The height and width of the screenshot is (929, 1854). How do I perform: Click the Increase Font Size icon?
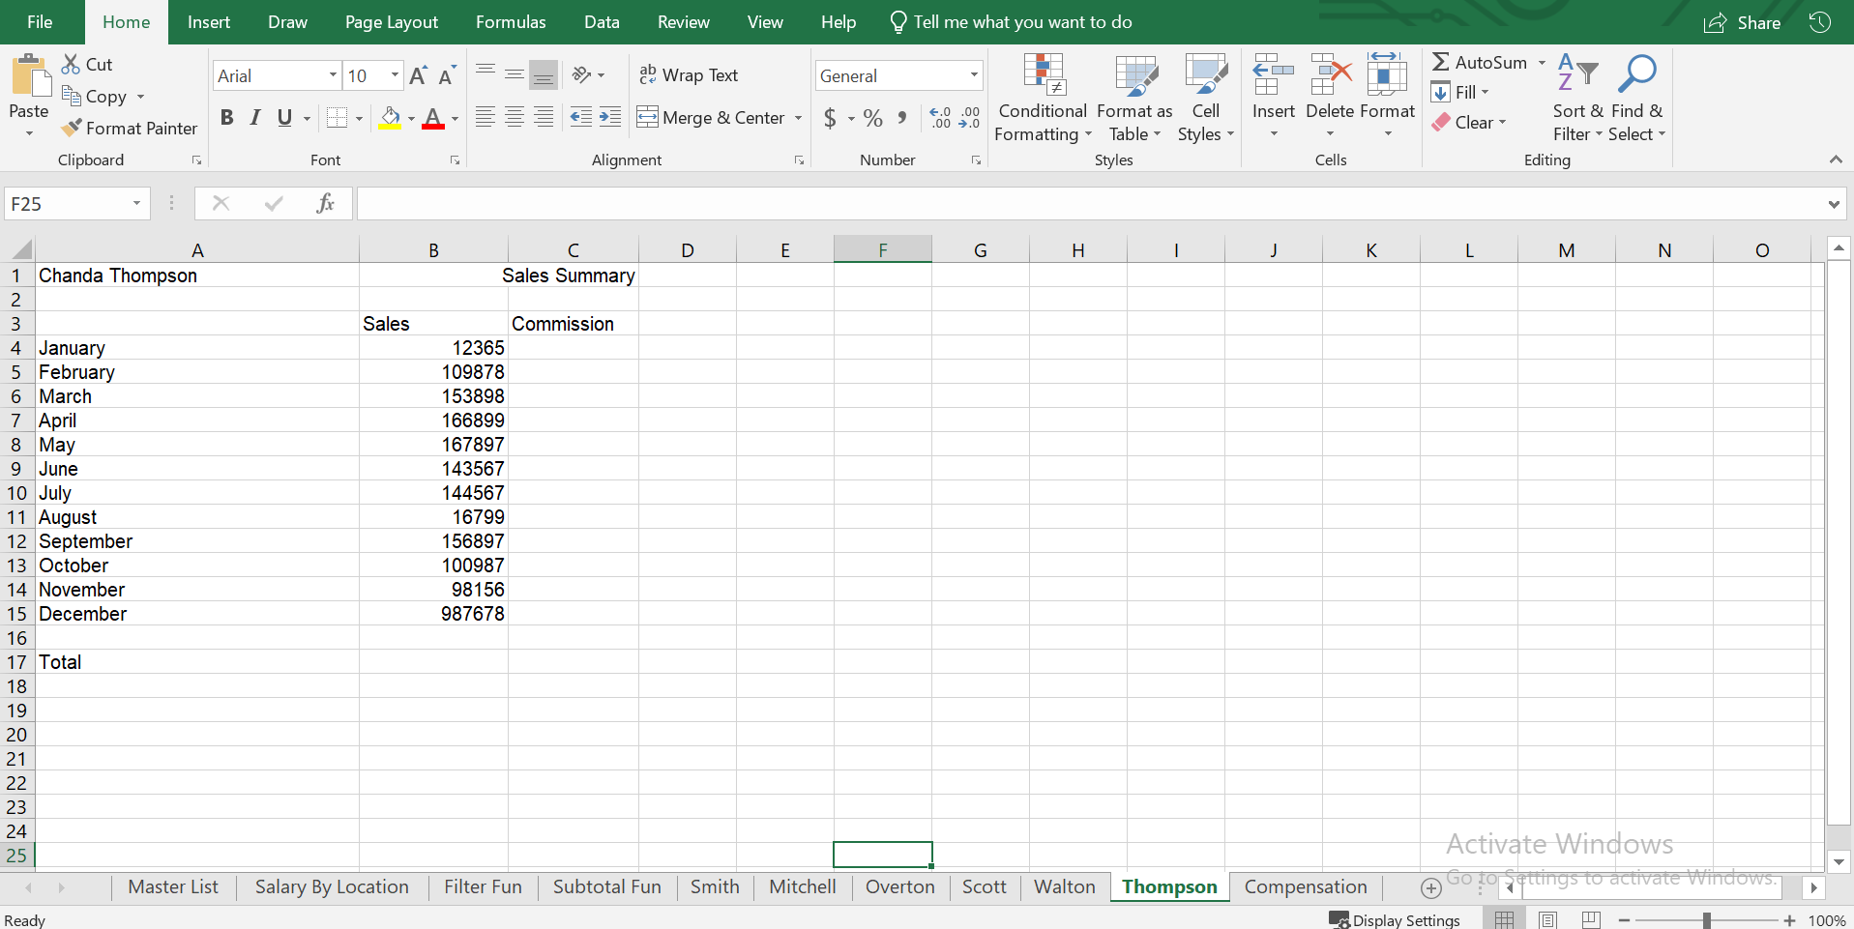coord(418,75)
